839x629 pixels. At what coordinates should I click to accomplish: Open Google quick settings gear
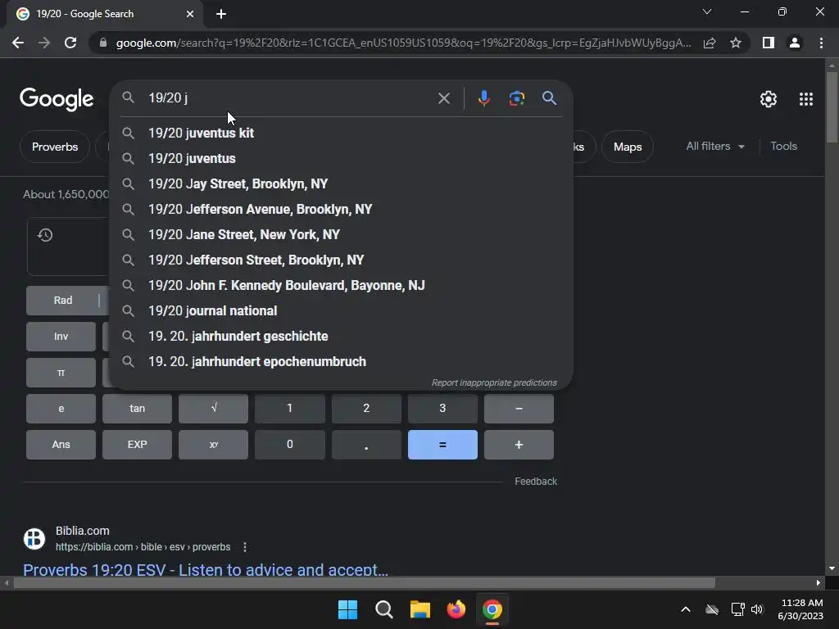(769, 99)
